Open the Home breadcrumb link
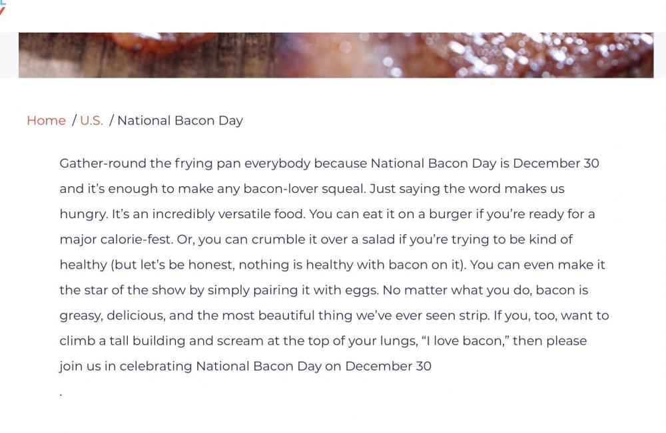This screenshot has height=433, width=666. point(47,120)
